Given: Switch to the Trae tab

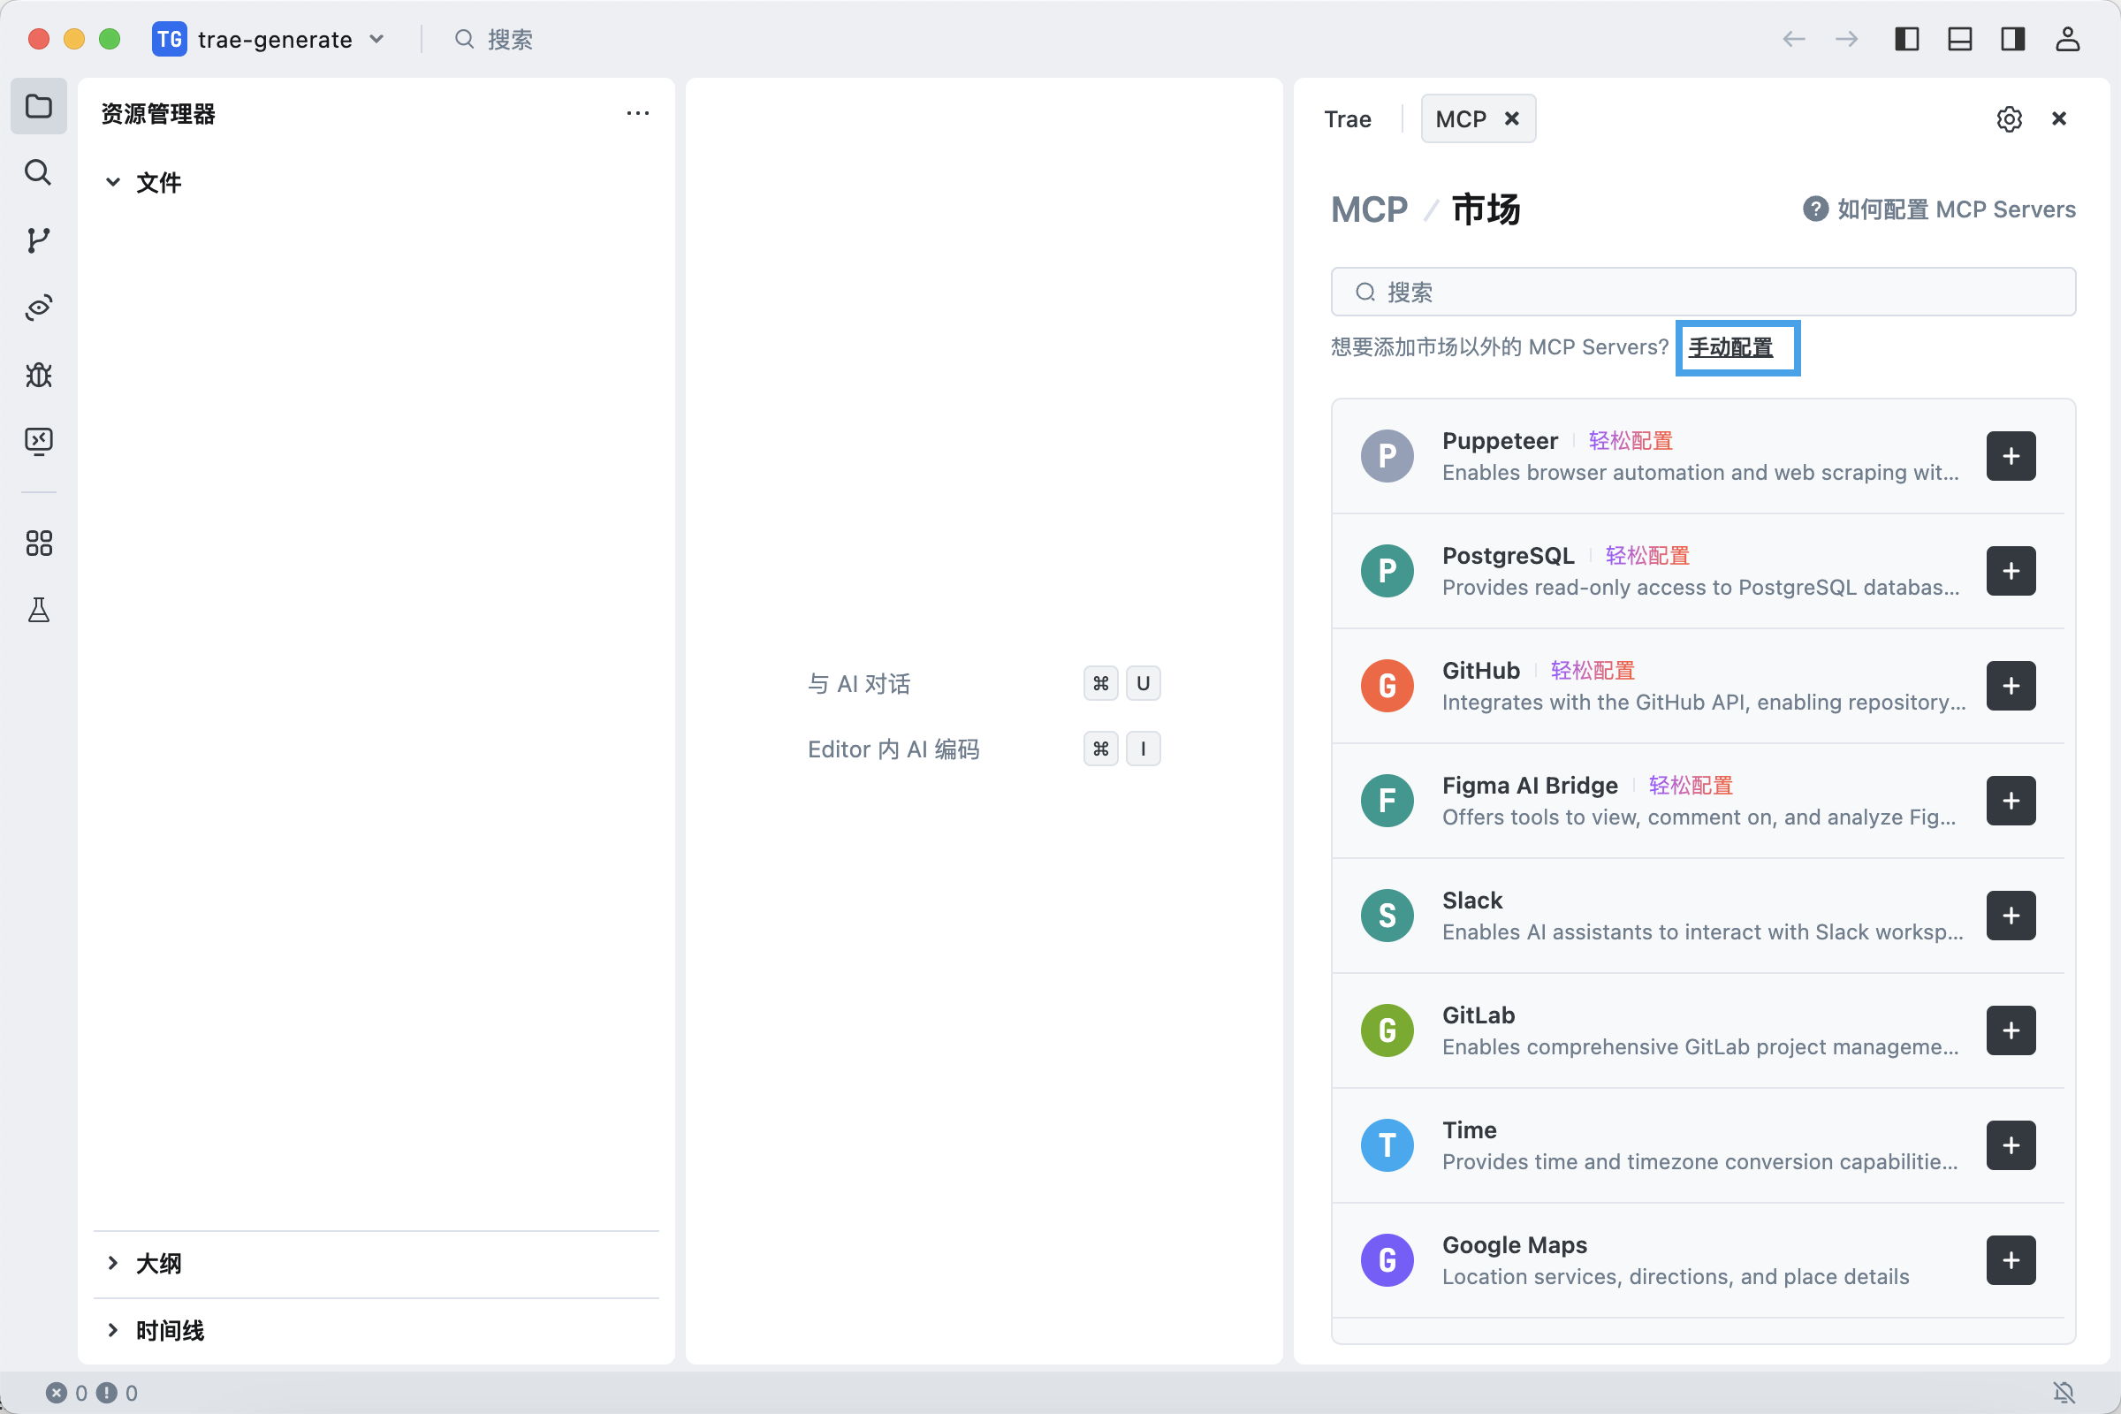Looking at the screenshot, I should pyautogui.click(x=1347, y=119).
